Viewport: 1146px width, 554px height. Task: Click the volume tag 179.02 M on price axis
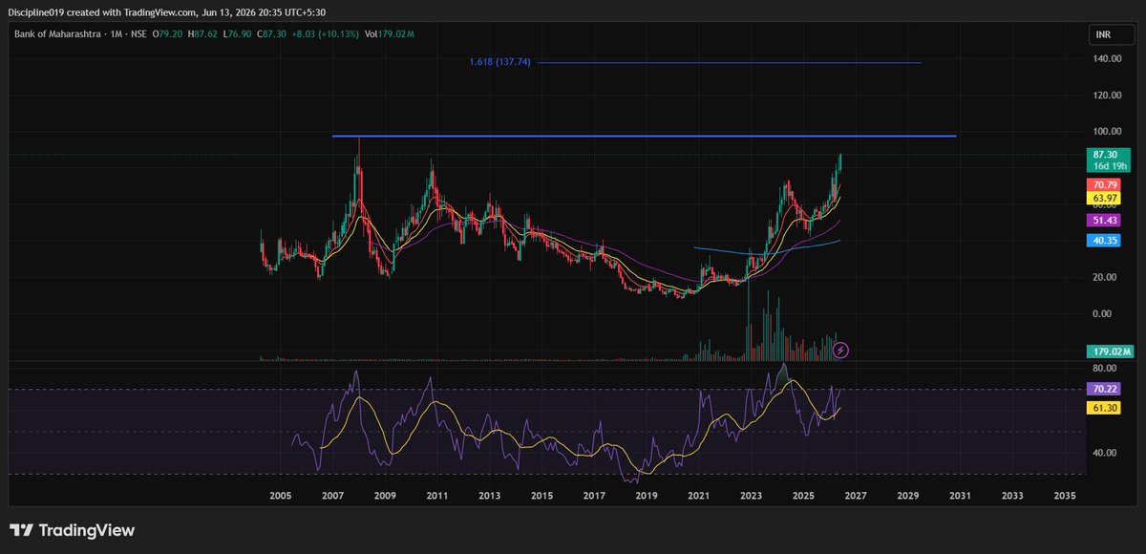[1110, 352]
